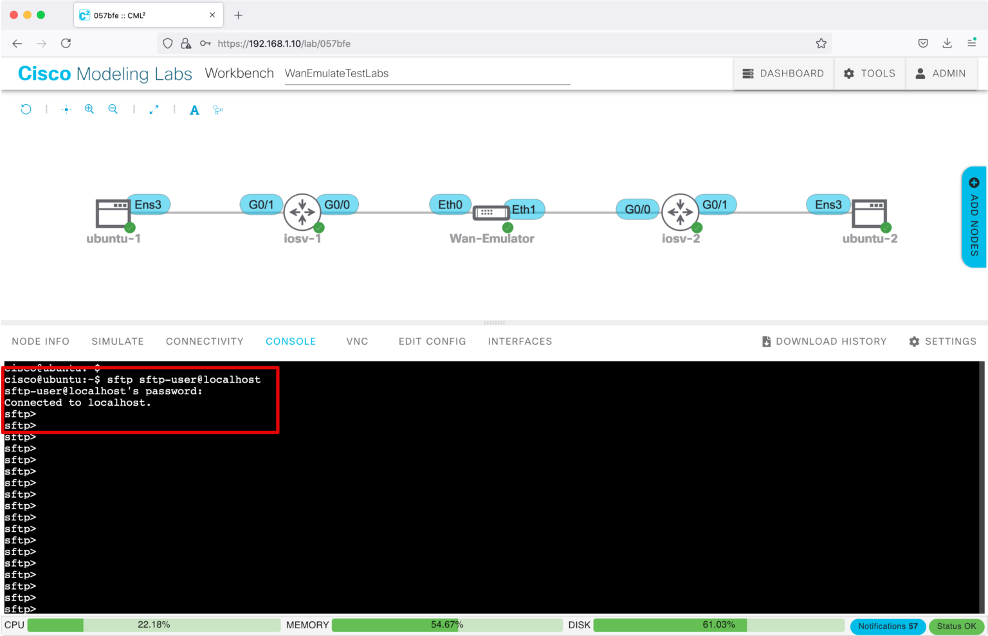Switch to the CONSOLE tab
Image resolution: width=988 pixels, height=636 pixels.
tap(291, 341)
